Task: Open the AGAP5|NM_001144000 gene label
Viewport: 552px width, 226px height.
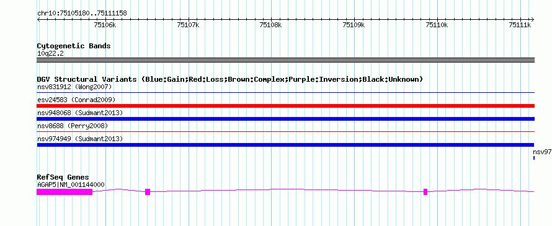Action: pyautogui.click(x=71, y=185)
